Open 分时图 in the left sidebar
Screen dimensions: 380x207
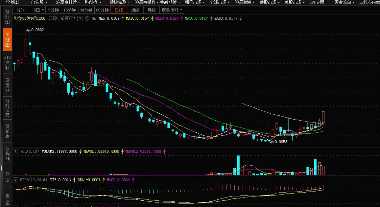pos(7,17)
